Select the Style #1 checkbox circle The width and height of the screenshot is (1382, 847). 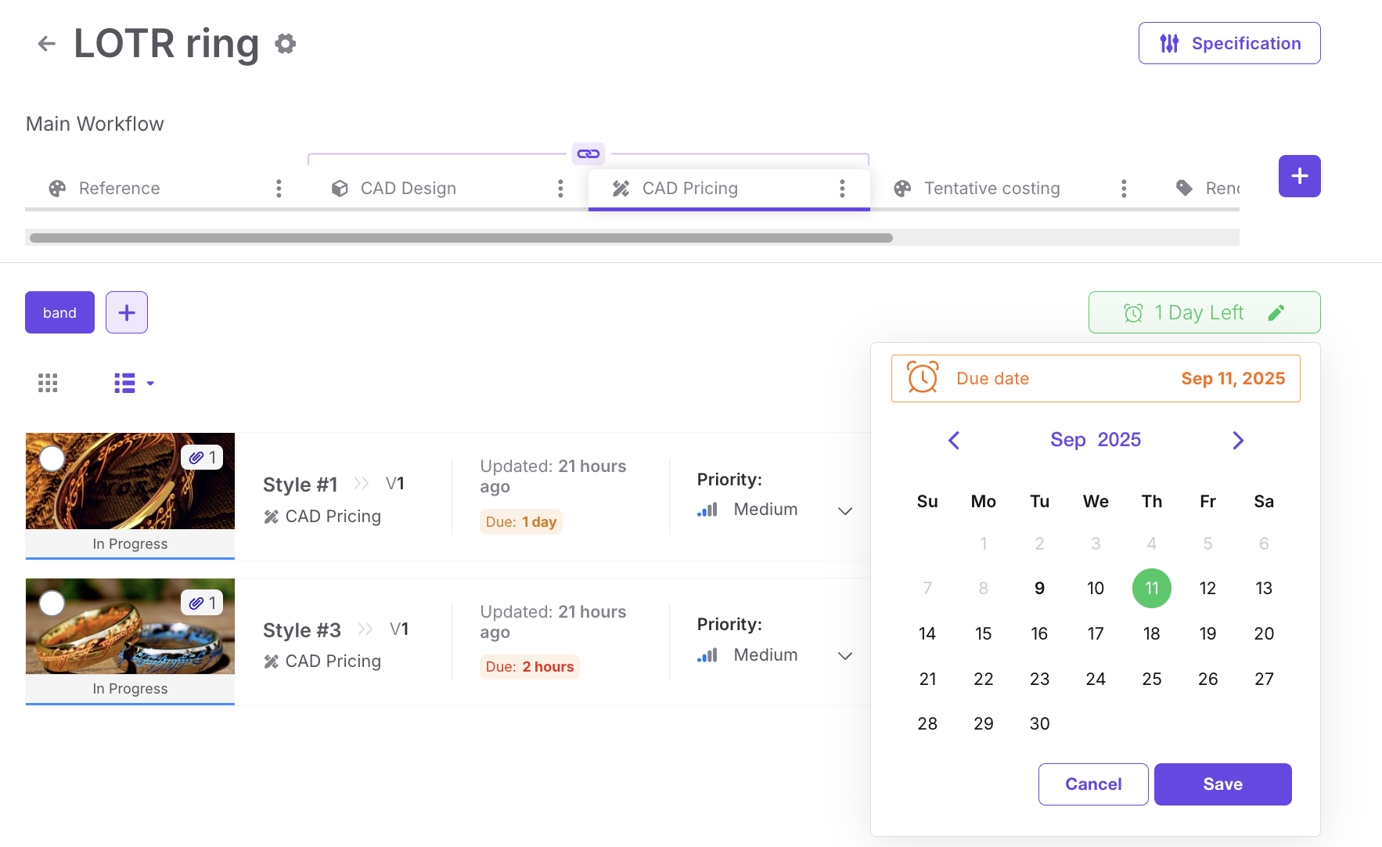pyautogui.click(x=52, y=459)
